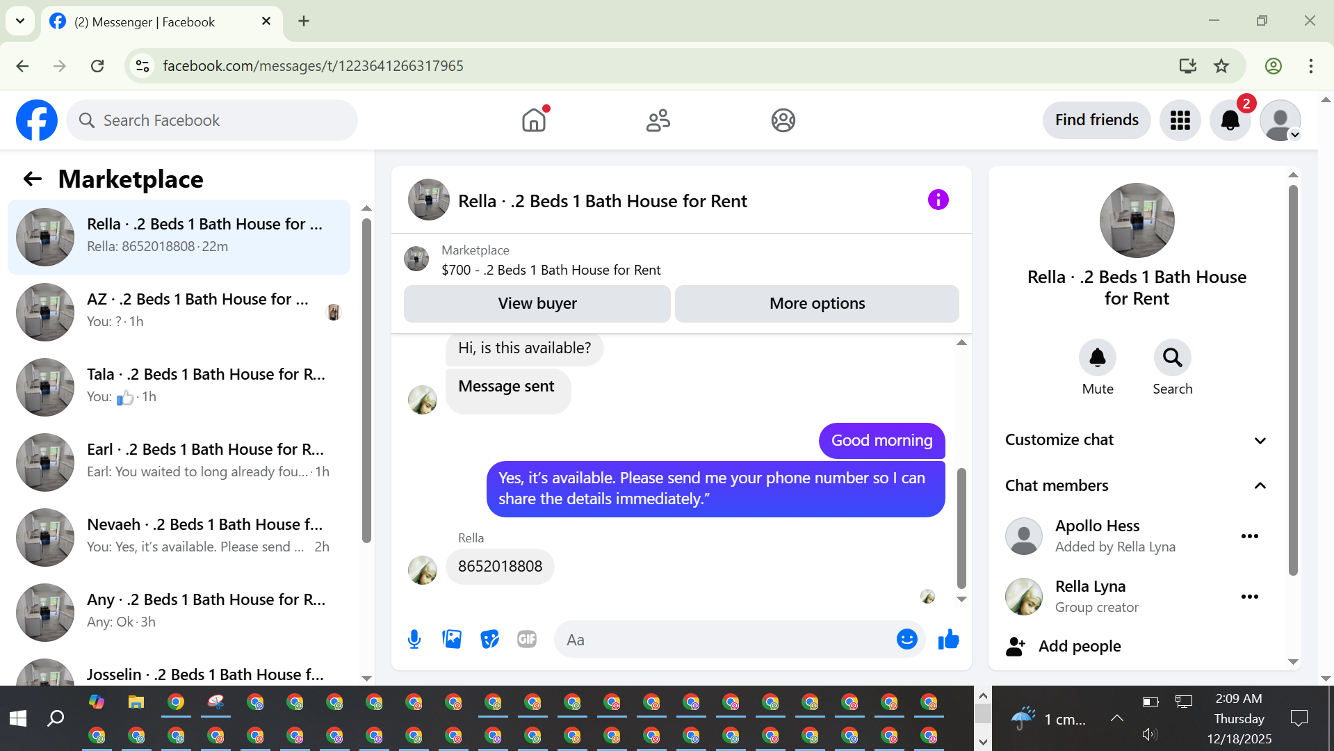Image resolution: width=1334 pixels, height=751 pixels.
Task: Record a voice clip with microphone icon
Action: click(414, 639)
